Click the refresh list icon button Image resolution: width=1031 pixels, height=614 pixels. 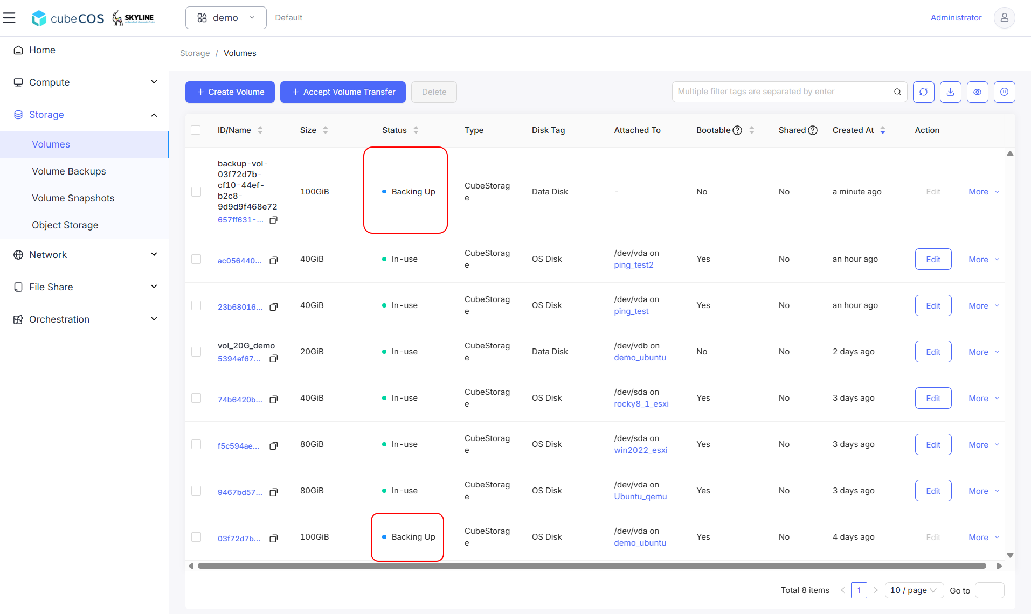click(x=923, y=92)
